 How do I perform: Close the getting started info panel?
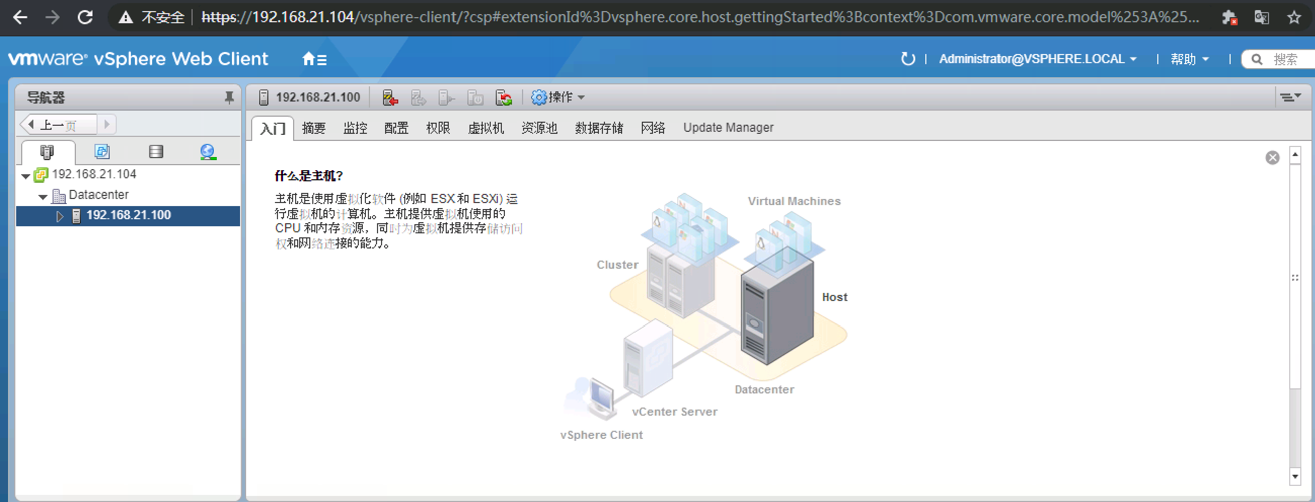pyautogui.click(x=1273, y=157)
